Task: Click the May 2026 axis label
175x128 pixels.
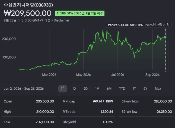Action: 83,75
